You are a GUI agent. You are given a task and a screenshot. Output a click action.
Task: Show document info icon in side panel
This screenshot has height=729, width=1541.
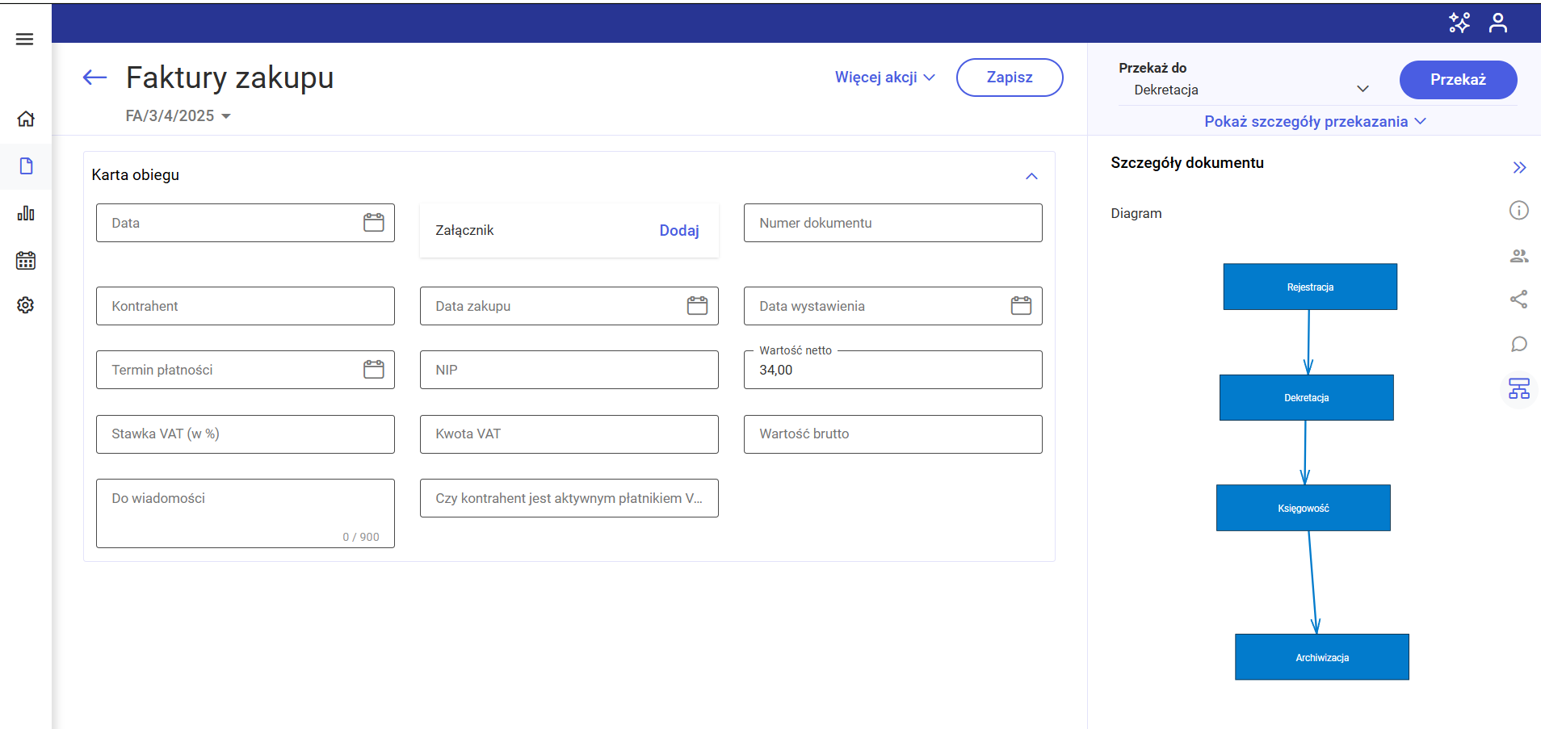tap(1519, 211)
